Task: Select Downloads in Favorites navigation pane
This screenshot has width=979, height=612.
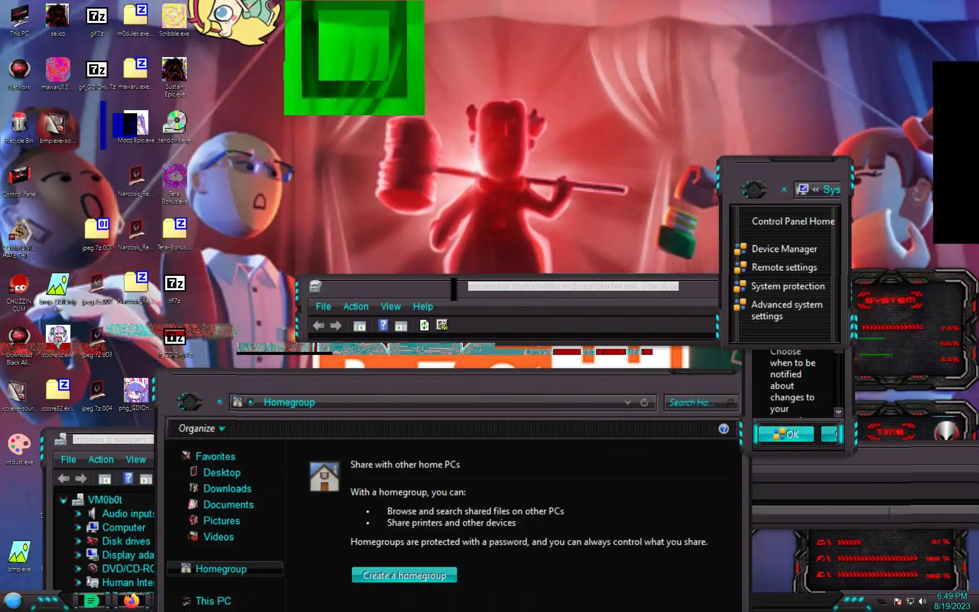Action: coord(227,489)
